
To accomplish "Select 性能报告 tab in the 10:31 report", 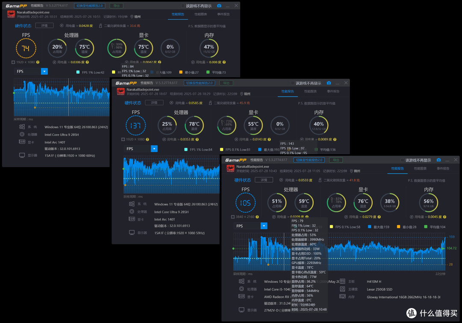I will click(178, 14).
